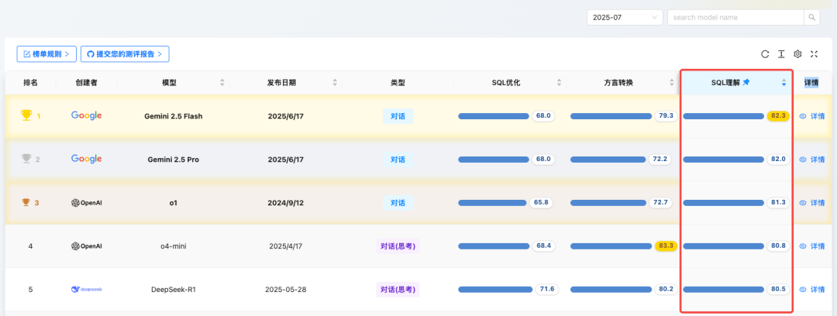
Task: Click eye icon in the o4-mini row
Action: (803, 246)
